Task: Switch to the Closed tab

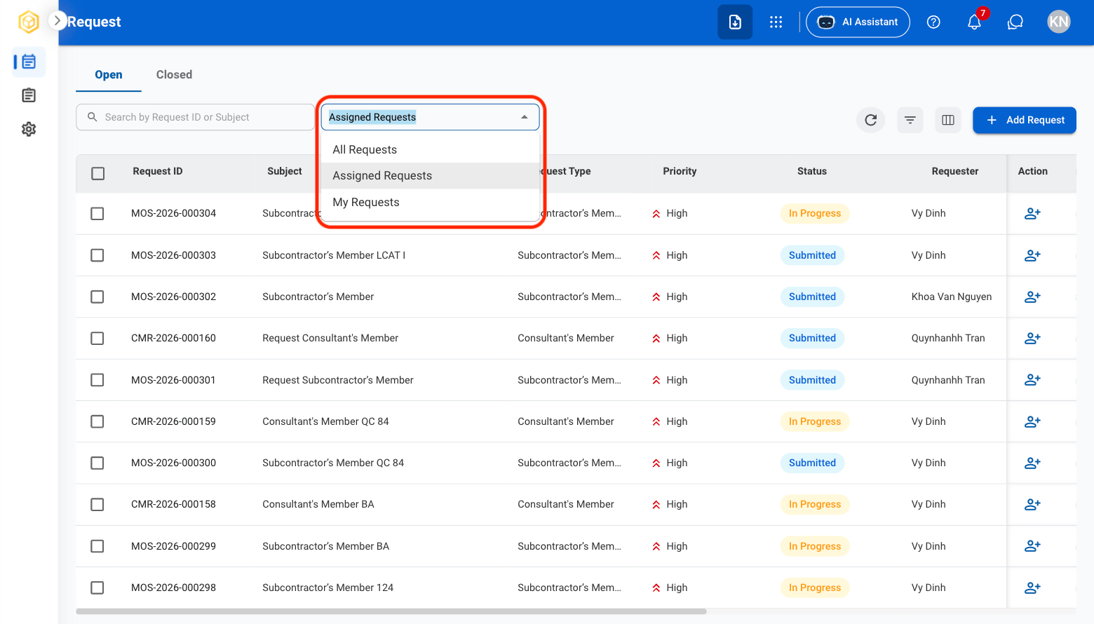Action: coord(174,75)
